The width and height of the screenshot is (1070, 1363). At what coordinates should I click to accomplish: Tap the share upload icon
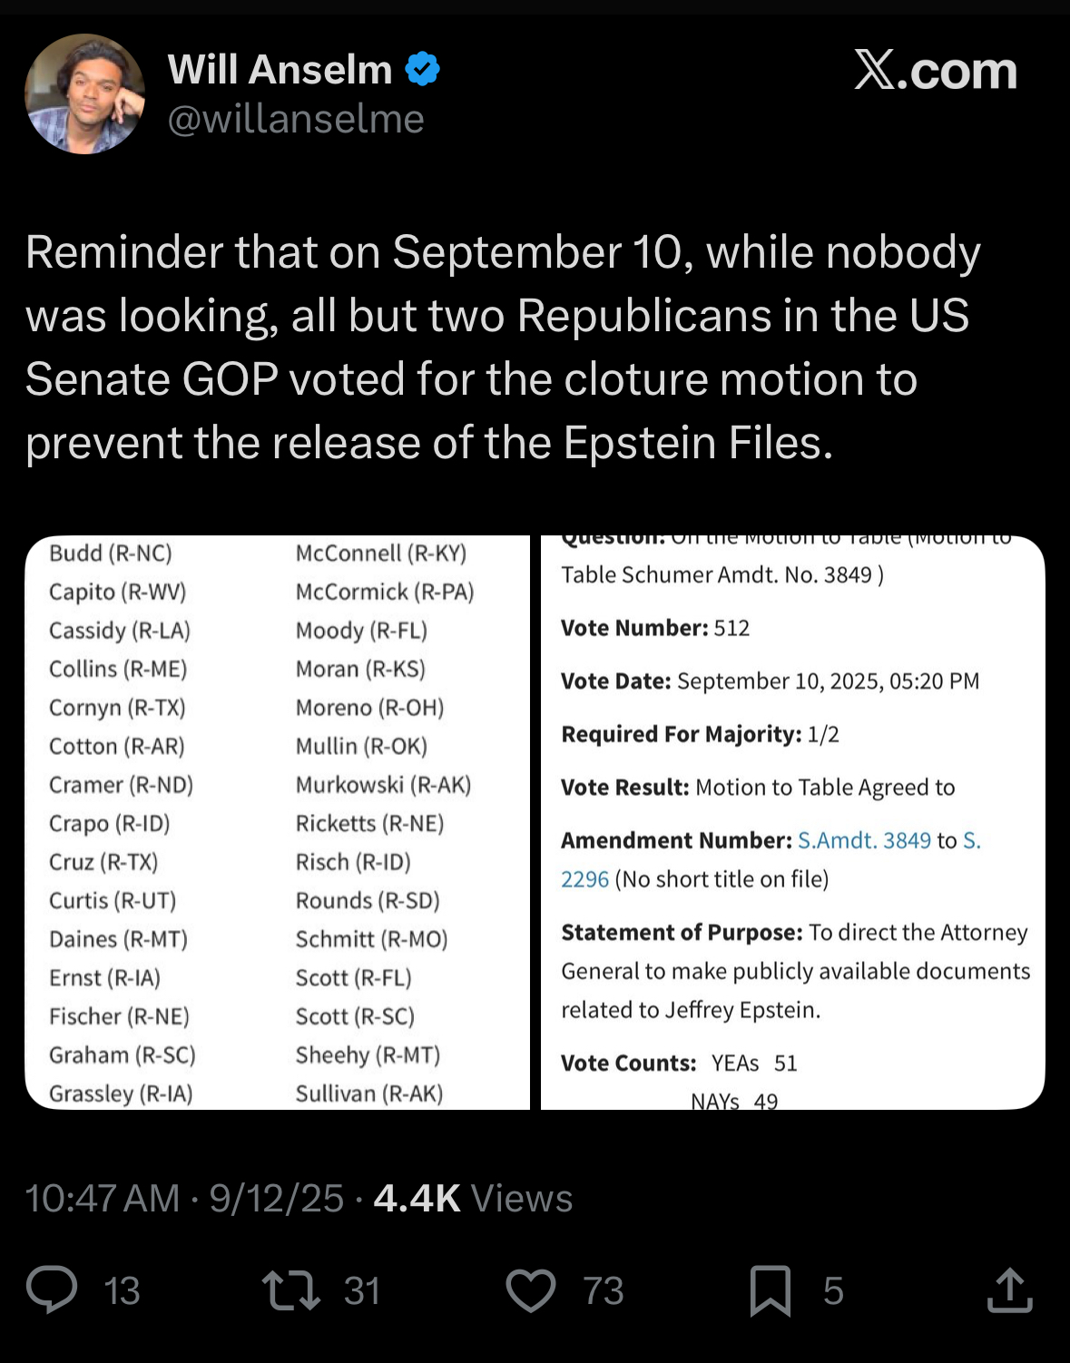[x=1009, y=1289]
